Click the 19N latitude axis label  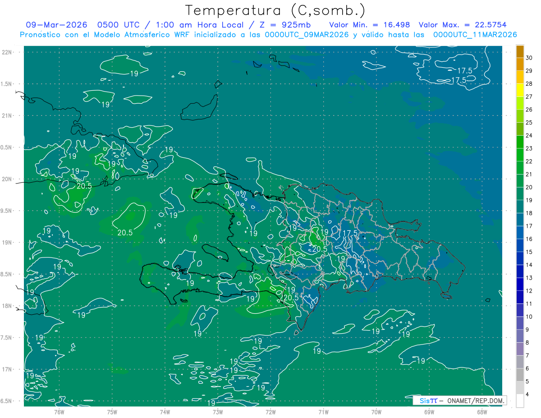click(x=7, y=243)
